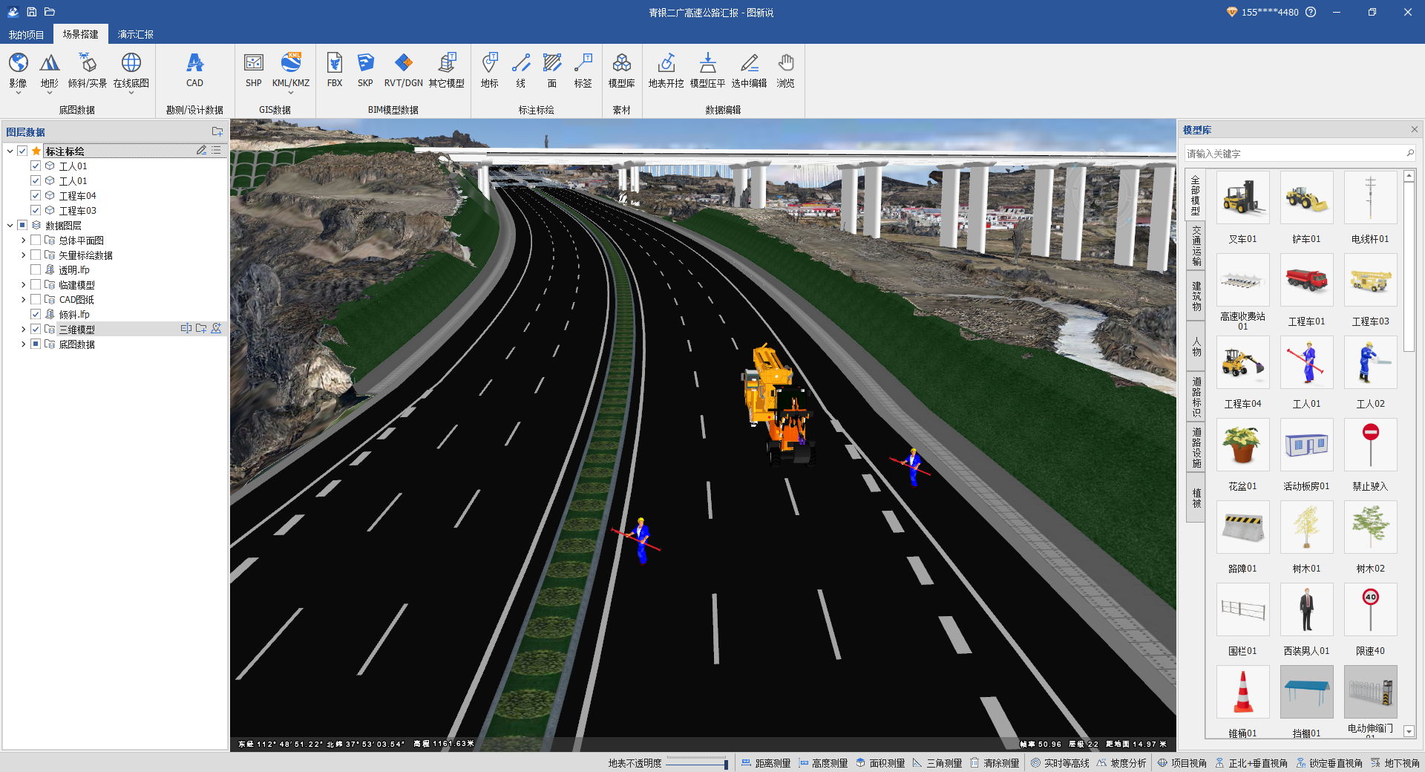The image size is (1425, 772).
Task: Click the 距离测量 distance measure button
Action: click(766, 763)
